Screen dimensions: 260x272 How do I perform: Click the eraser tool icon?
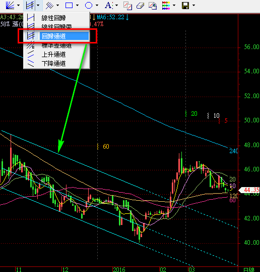click(x=140, y=6)
